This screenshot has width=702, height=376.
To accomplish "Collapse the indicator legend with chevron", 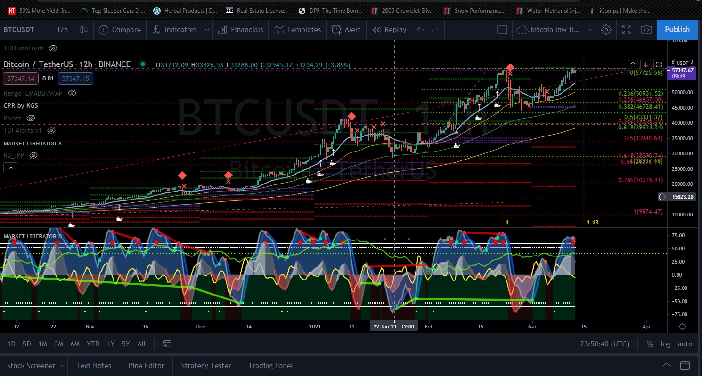I will pyautogui.click(x=11, y=168).
